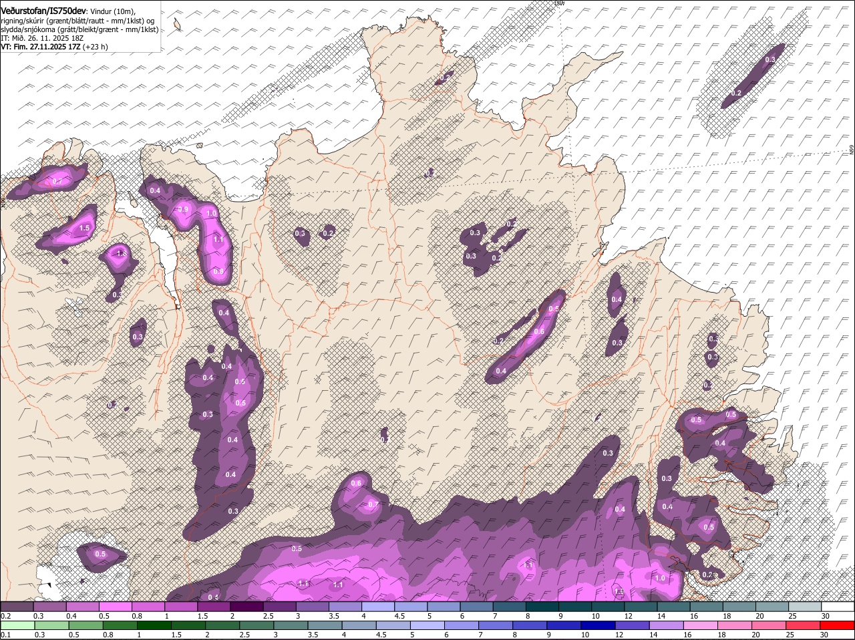Screen dimensions: 855x640
Task: Click the 20 label on lower legend scale
Action: click(x=755, y=635)
